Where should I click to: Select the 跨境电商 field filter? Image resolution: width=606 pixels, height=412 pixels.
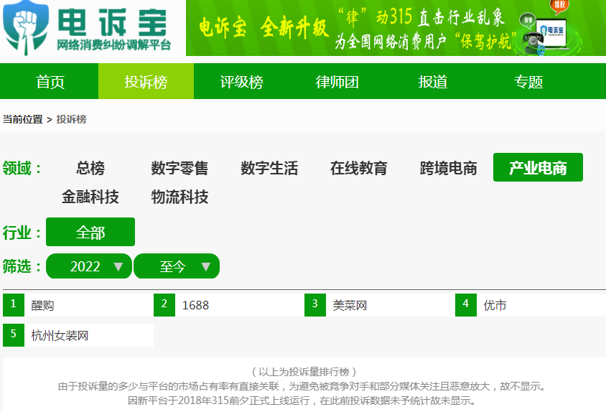click(x=448, y=168)
